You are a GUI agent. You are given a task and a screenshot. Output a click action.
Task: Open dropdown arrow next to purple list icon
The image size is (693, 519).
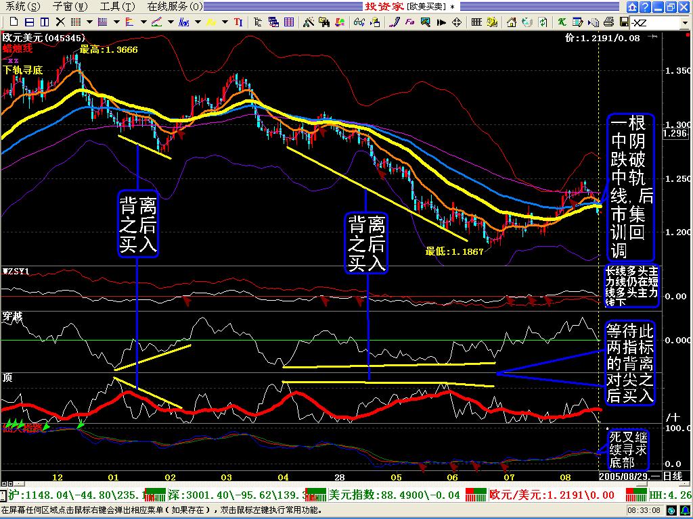(x=116, y=22)
